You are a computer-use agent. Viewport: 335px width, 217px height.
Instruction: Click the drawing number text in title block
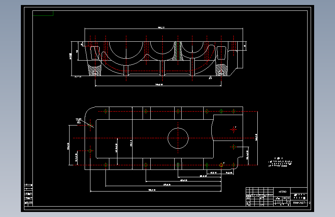tap(302, 203)
